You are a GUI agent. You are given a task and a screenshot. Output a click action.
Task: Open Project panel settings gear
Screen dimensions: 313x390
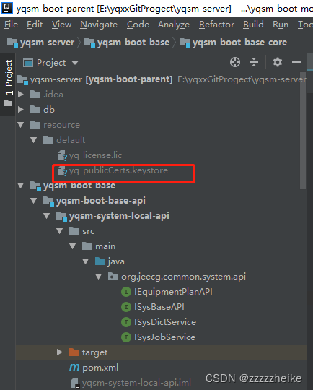click(278, 62)
